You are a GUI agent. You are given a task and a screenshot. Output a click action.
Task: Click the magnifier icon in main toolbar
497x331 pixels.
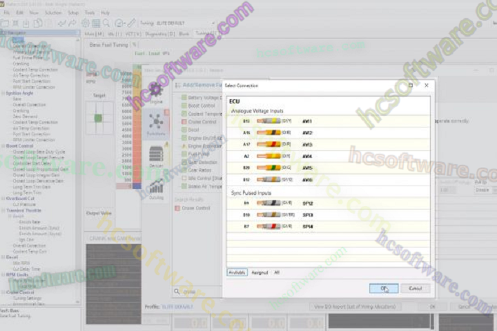coord(106,23)
